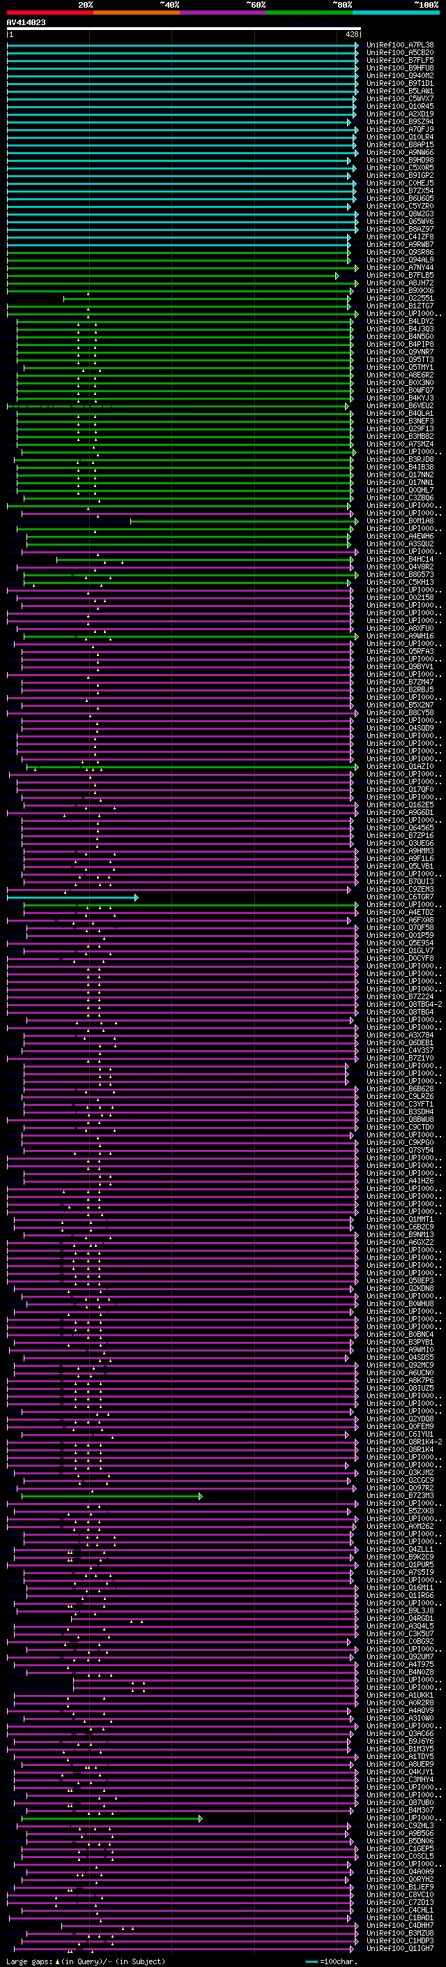Select the UniRef100_Q10R45 label
This screenshot has height=1967, width=446.
click(x=400, y=106)
